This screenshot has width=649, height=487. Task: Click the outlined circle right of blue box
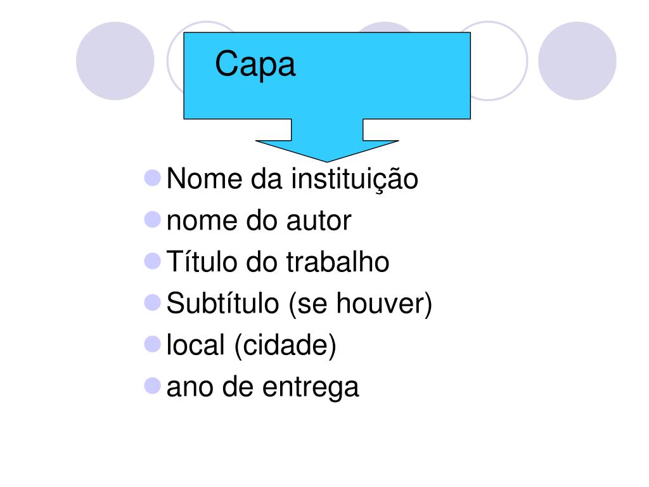499,61
